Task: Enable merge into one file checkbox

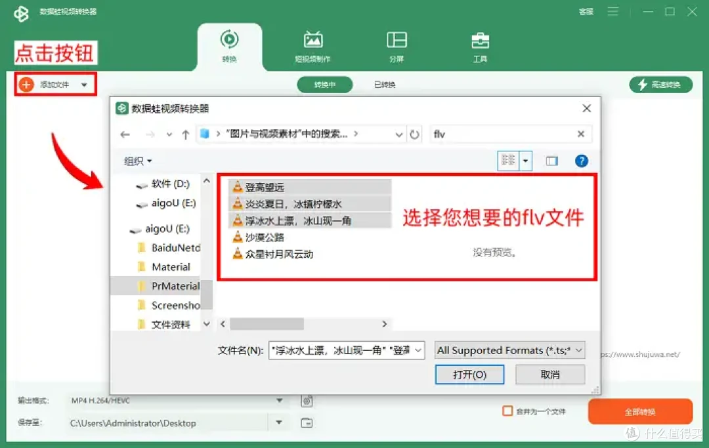Action: (507, 411)
